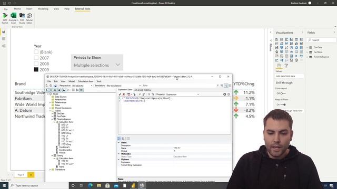Select YTD TY vs LY under Sorting

click(x=67, y=164)
